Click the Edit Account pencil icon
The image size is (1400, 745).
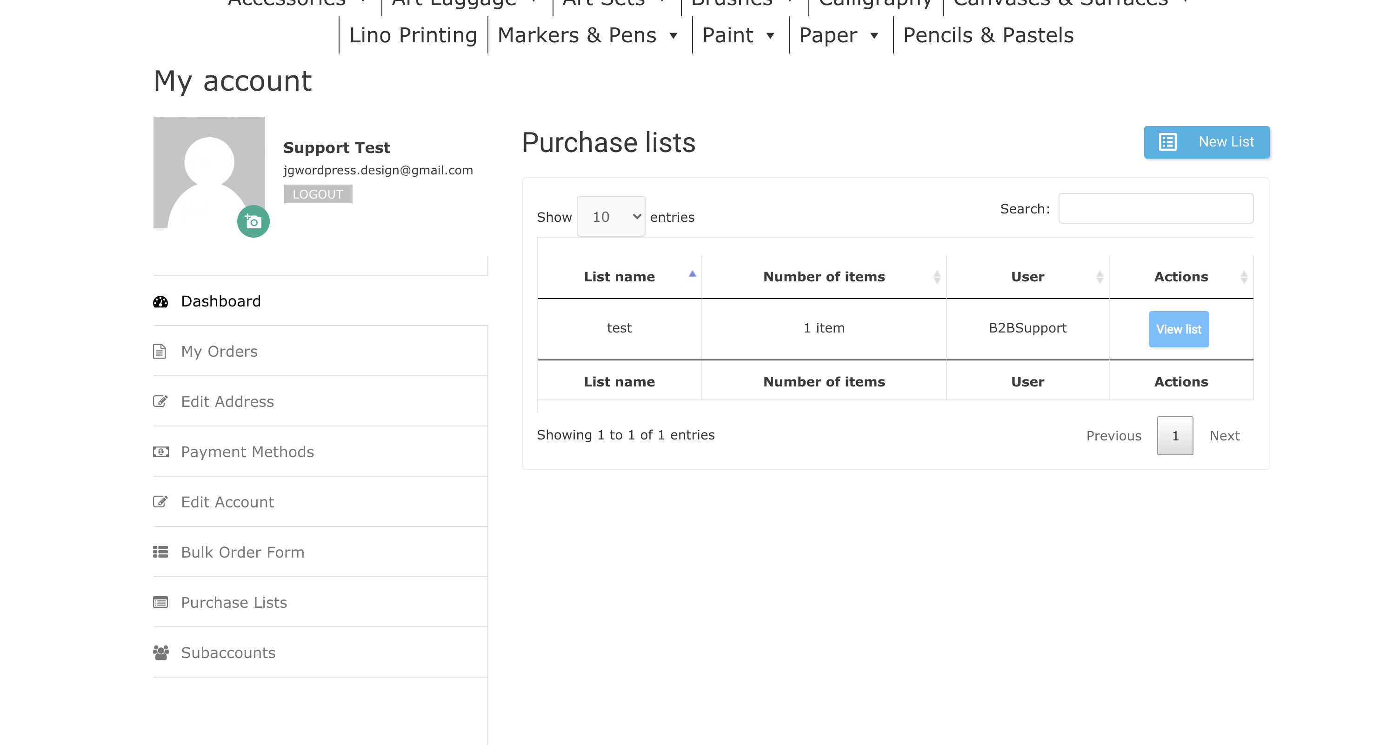160,502
